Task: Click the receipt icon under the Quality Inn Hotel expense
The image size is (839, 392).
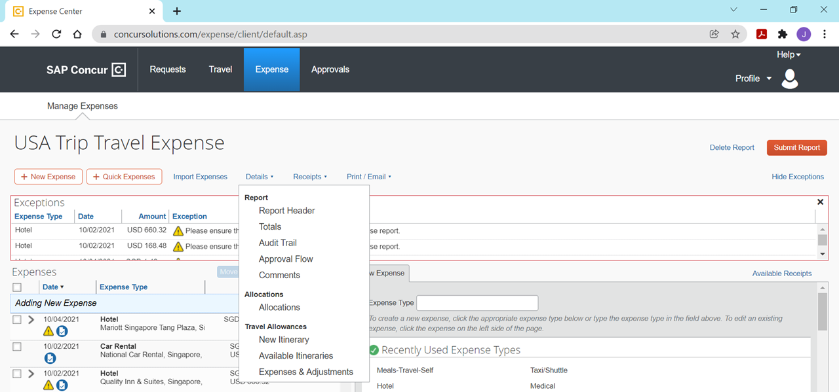Action: pos(62,385)
